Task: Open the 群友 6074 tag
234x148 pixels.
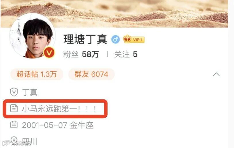Action: [91, 74]
